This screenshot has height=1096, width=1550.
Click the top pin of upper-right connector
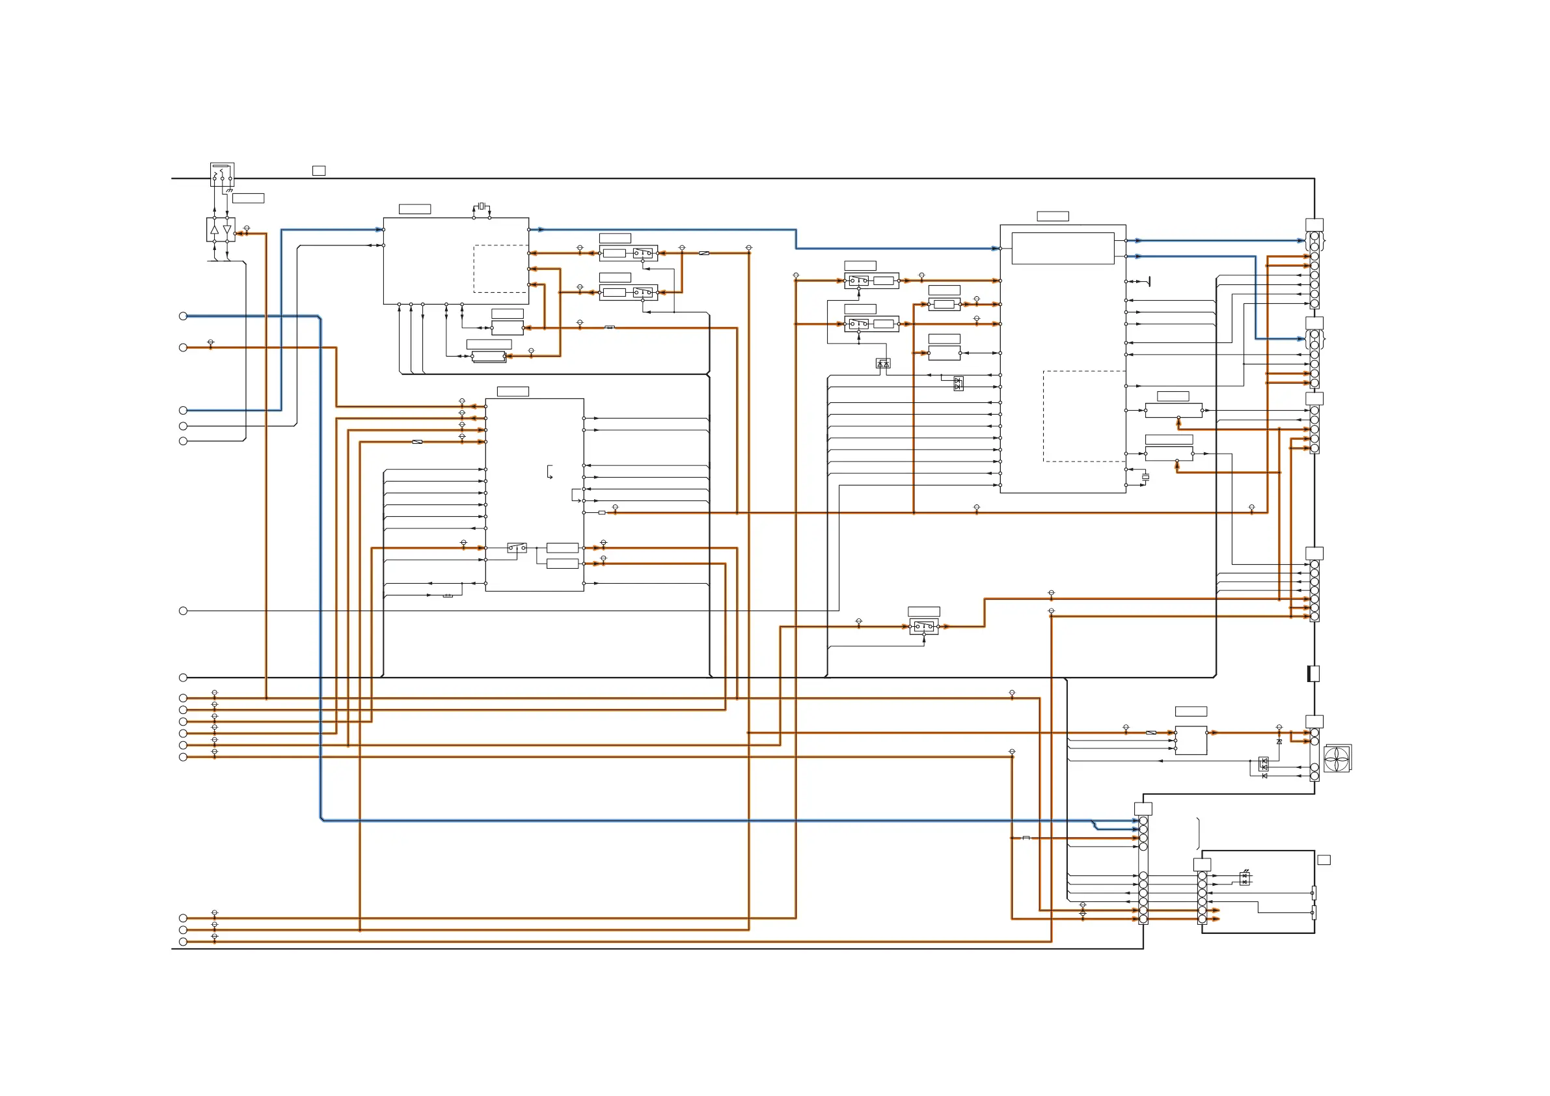click(x=1314, y=236)
